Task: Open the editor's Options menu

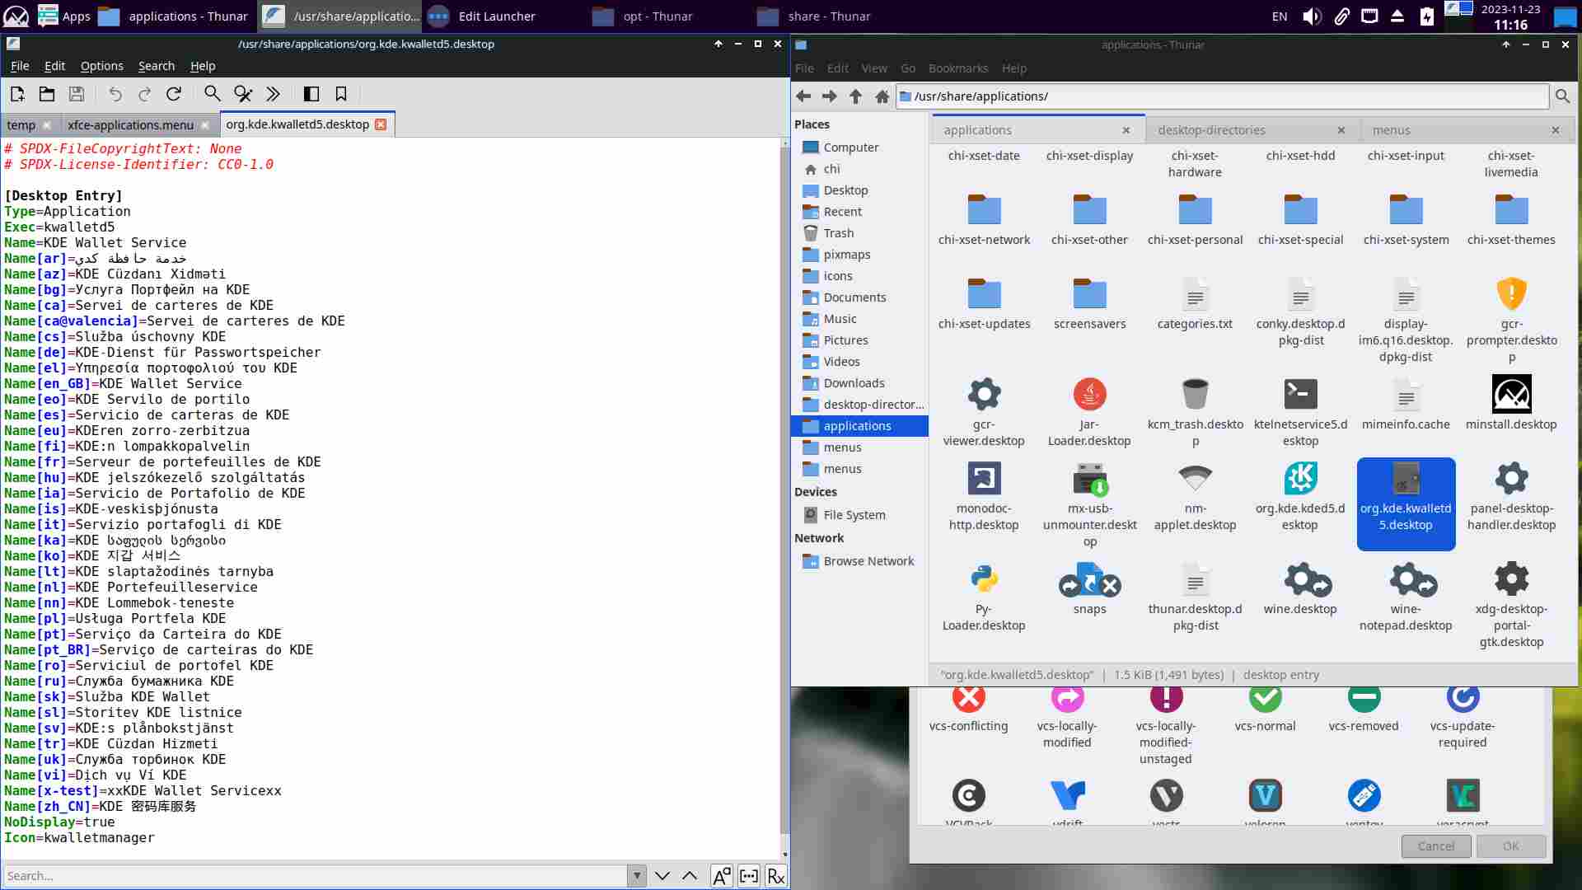Action: 101,66
